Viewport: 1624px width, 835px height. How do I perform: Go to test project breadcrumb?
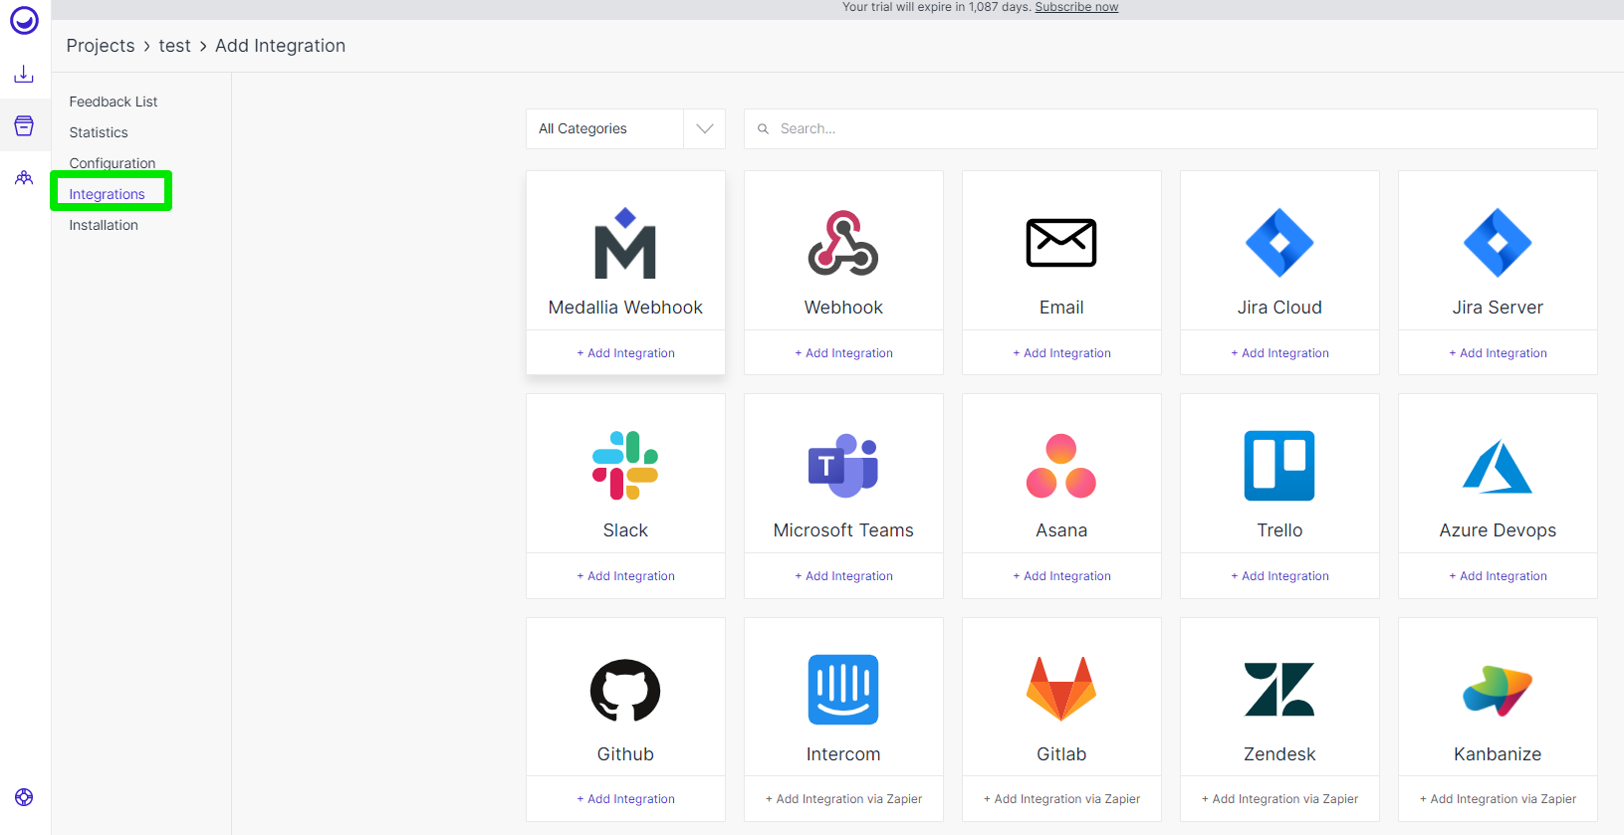175,46
